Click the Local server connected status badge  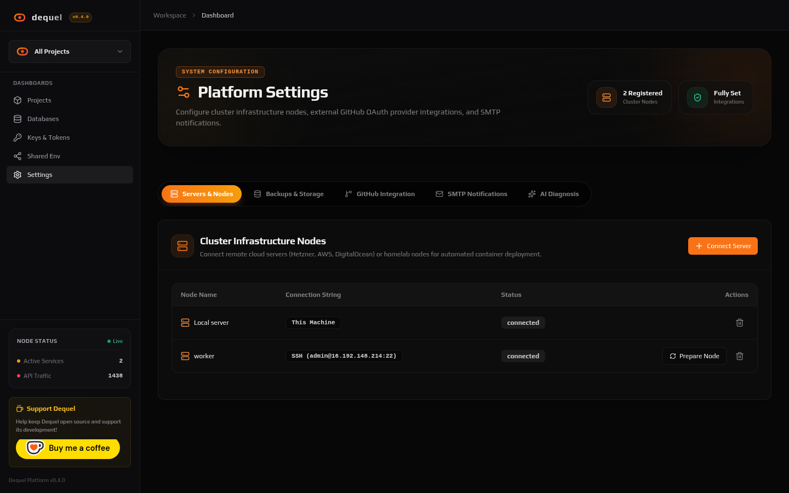pyautogui.click(x=523, y=323)
